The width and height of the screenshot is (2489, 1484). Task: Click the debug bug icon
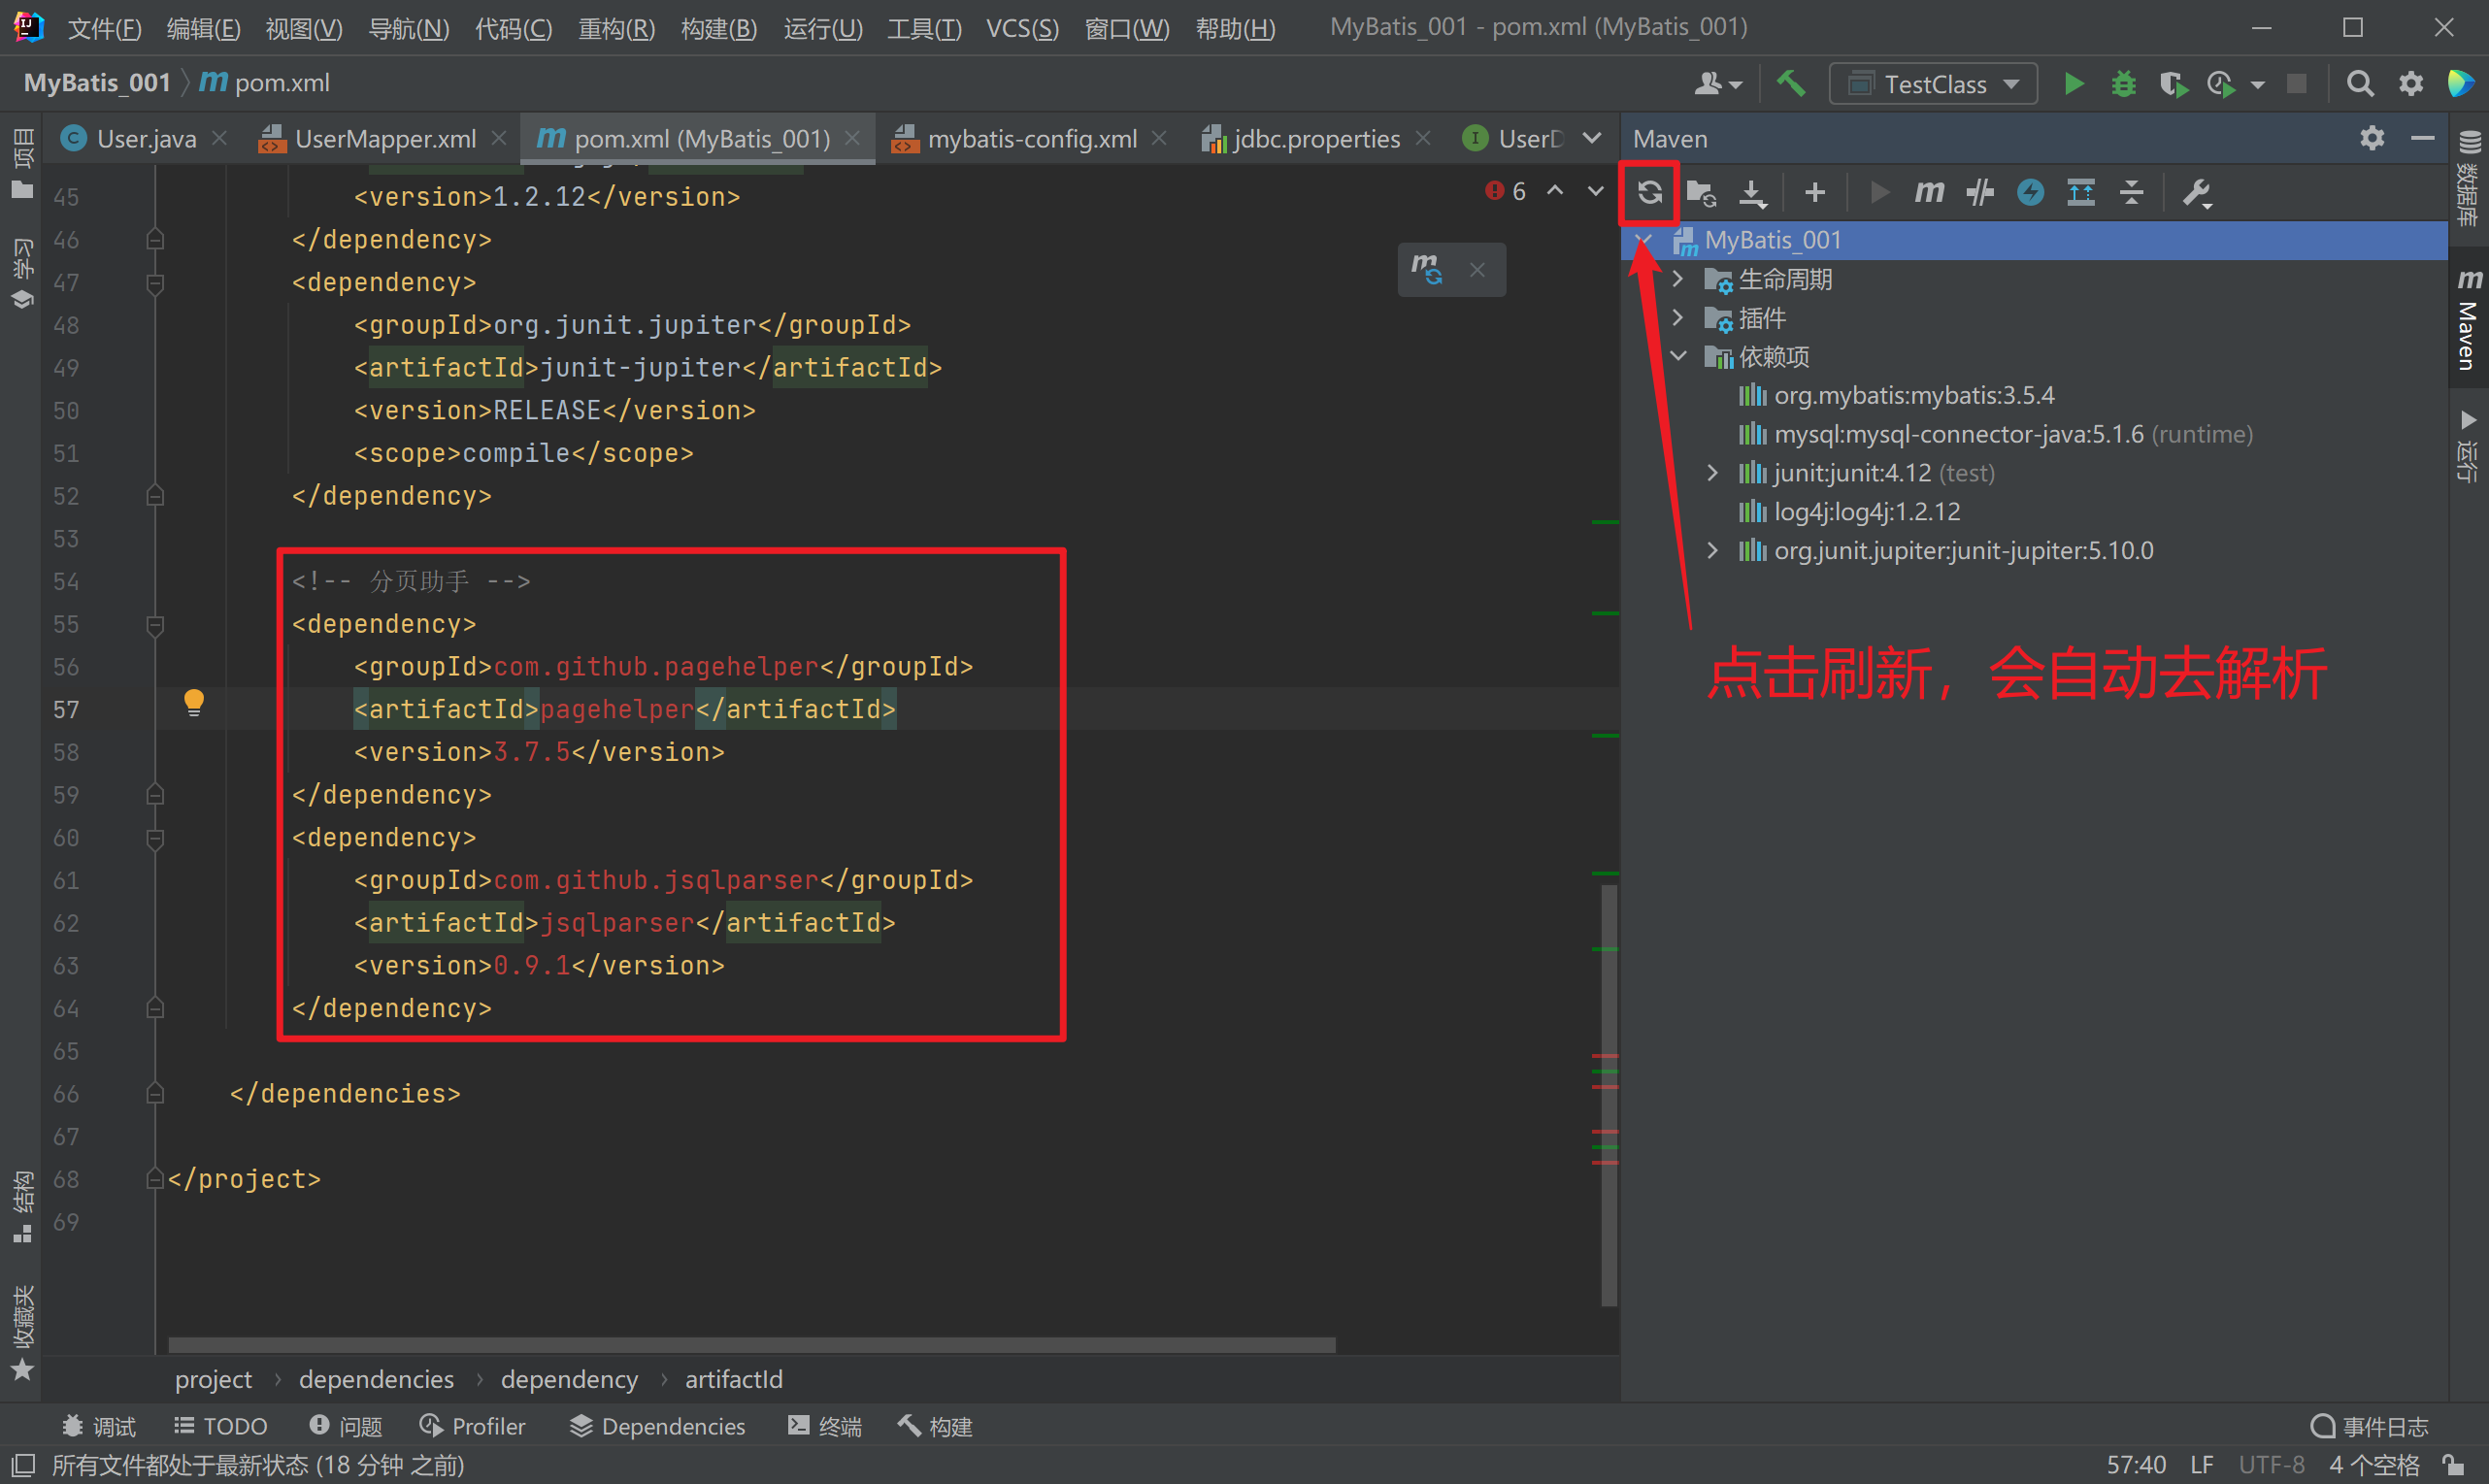[2123, 84]
